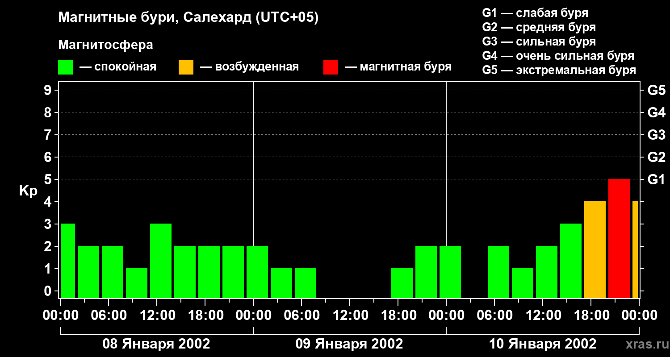Click the '9' tick on Kp axis
670x357 pixels.
point(49,90)
